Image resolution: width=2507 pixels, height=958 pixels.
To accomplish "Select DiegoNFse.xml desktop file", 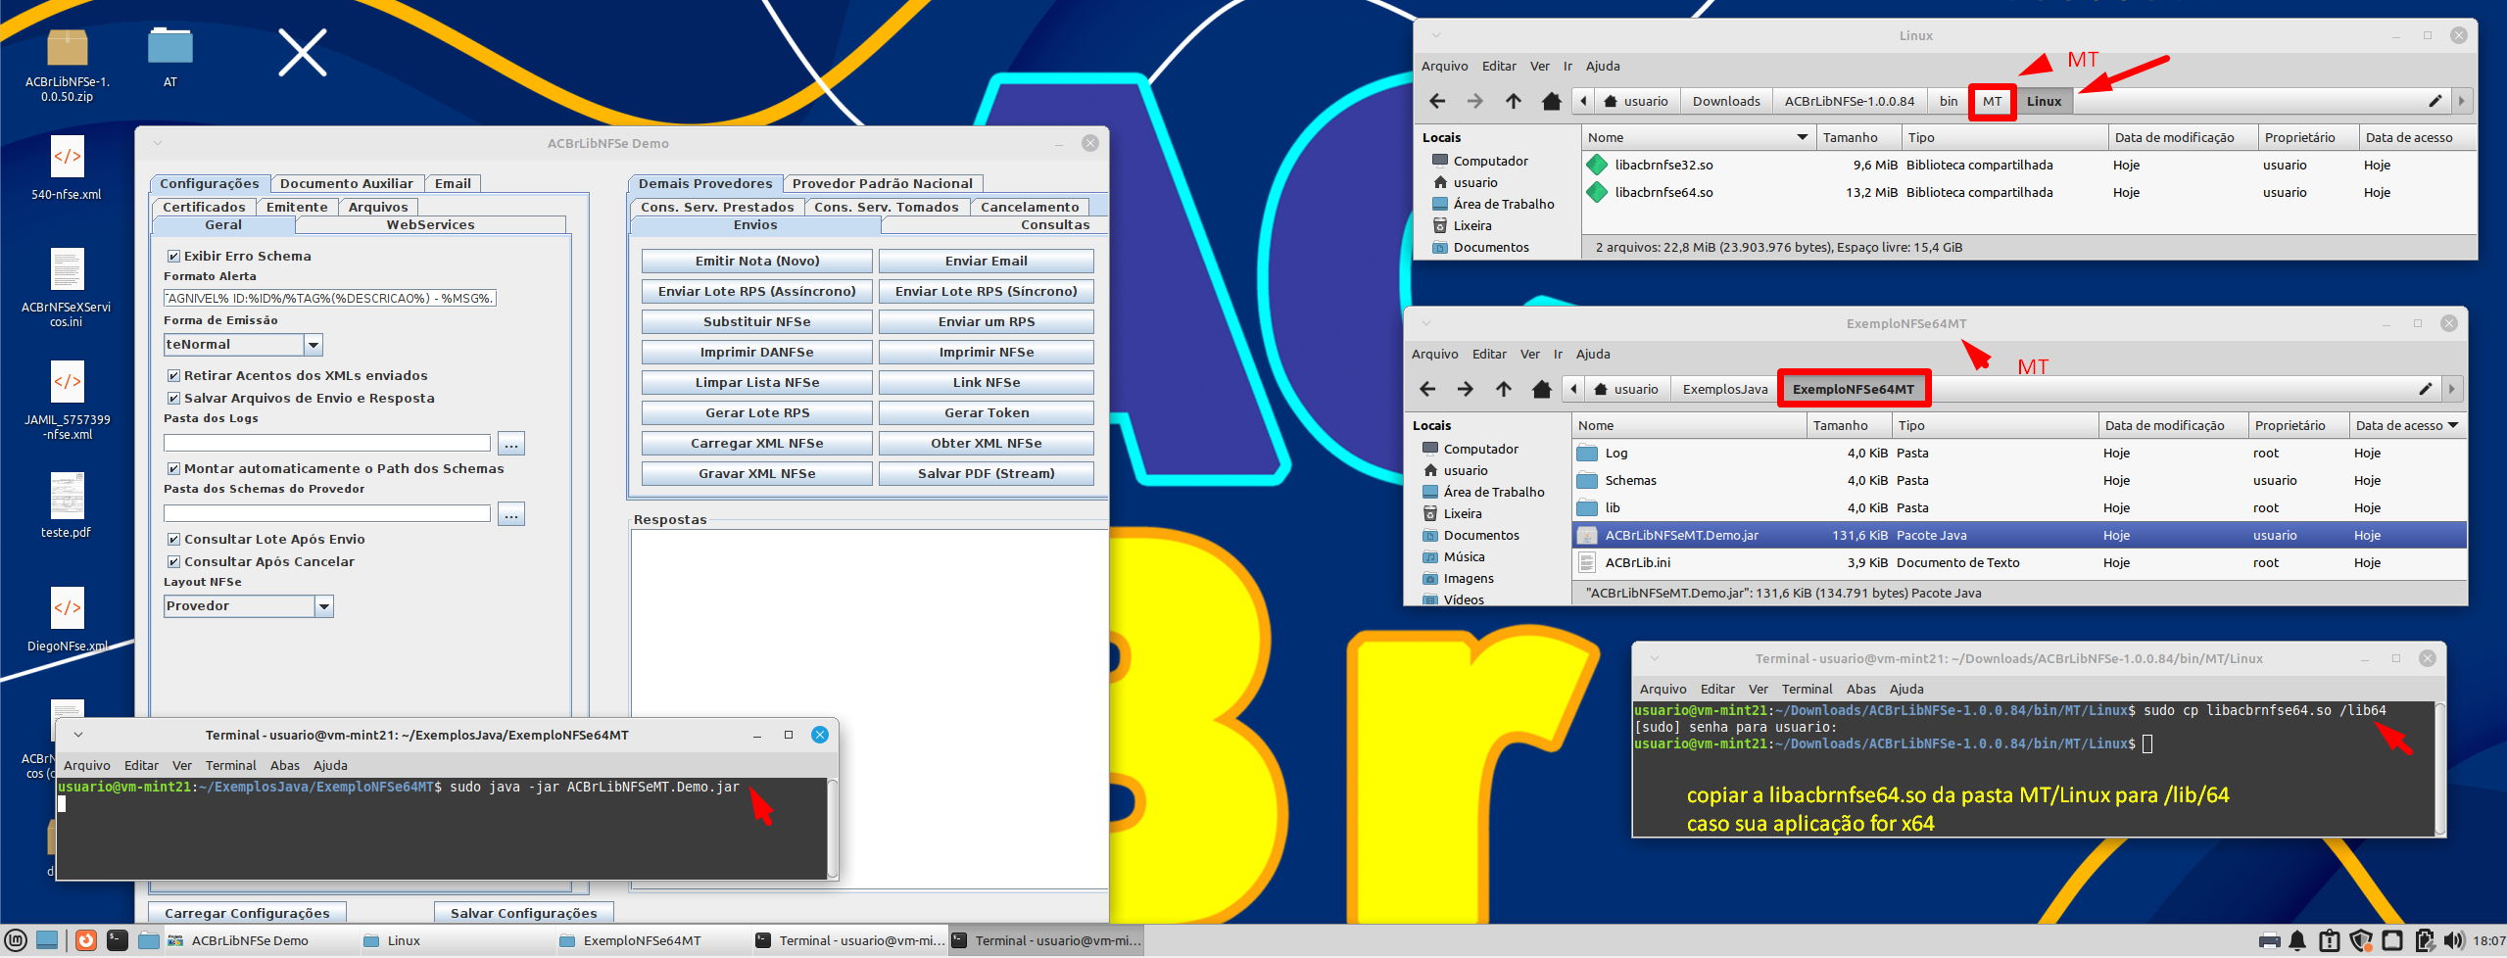I will [67, 620].
